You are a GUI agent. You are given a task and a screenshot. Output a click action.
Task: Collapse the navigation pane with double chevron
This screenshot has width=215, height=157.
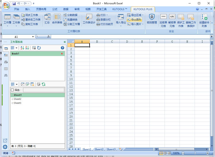(x=64, y=42)
